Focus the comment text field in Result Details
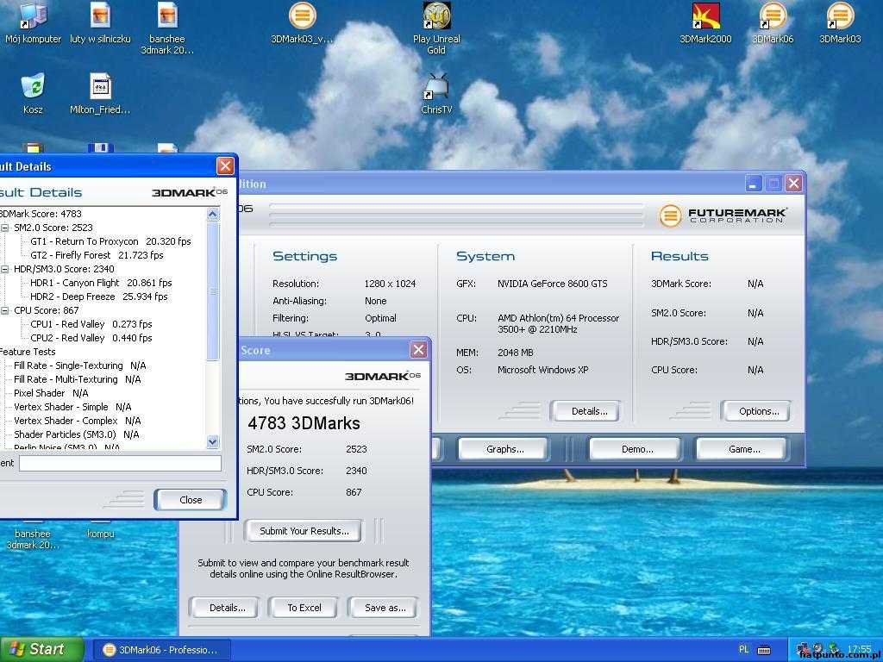883x662 pixels. (120, 463)
